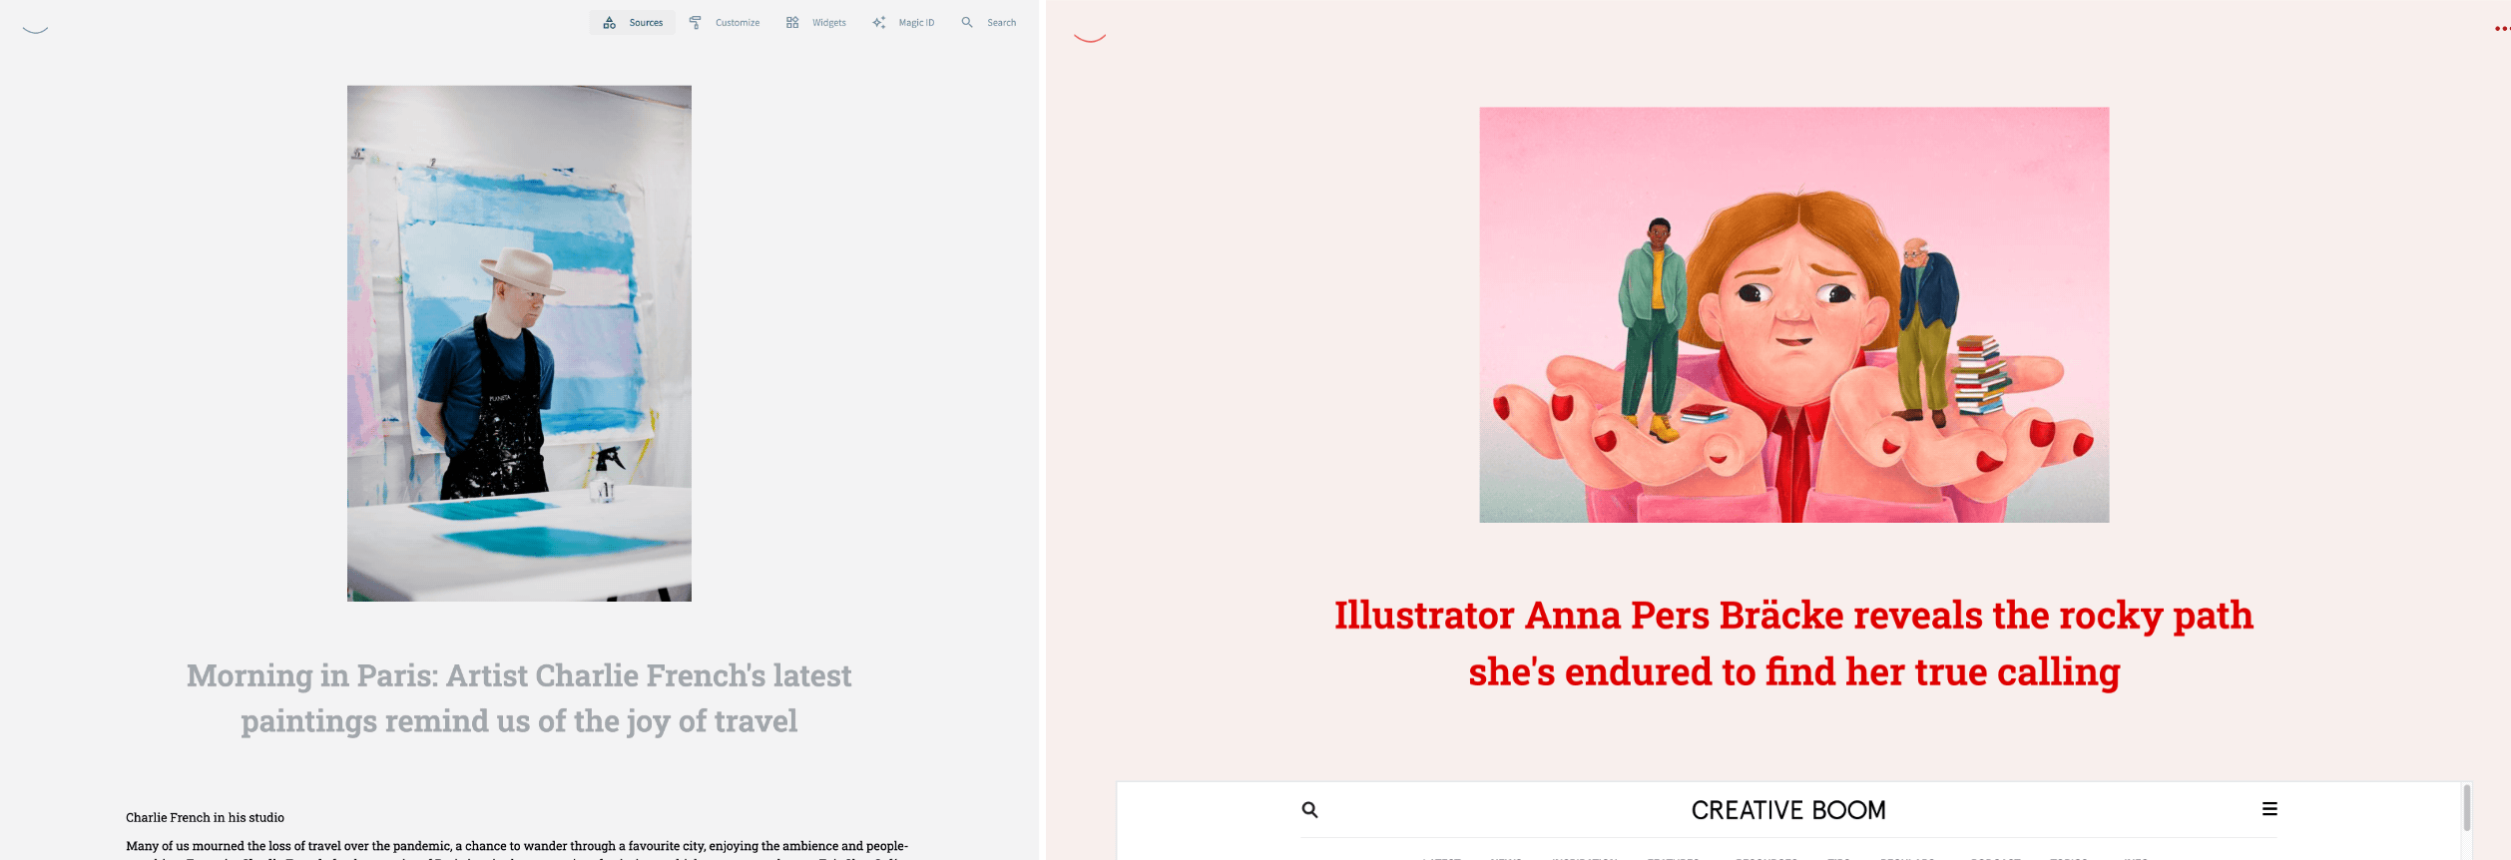2511x860 pixels.
Task: Click the Magic ID sparkle icon
Action: [878, 22]
